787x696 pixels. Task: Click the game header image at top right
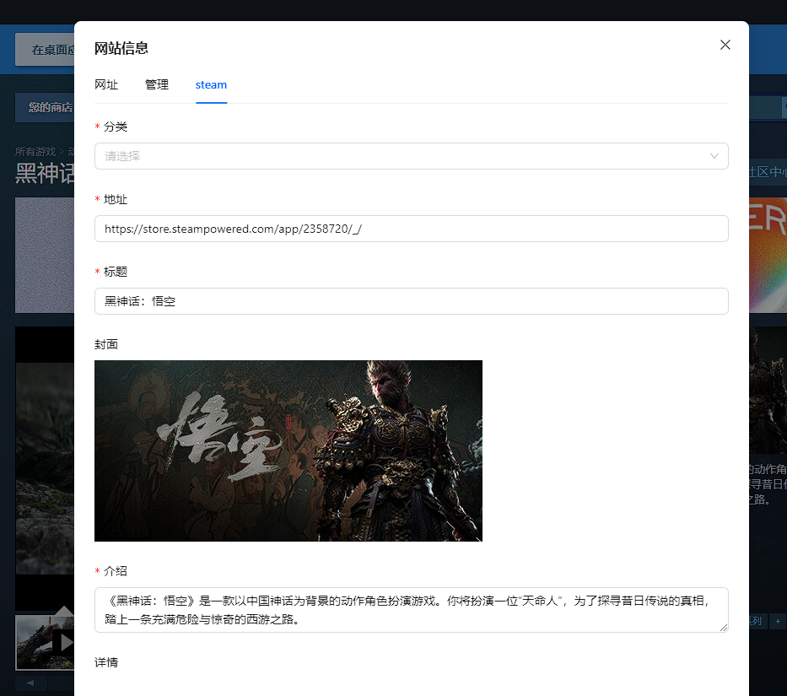tap(768, 253)
